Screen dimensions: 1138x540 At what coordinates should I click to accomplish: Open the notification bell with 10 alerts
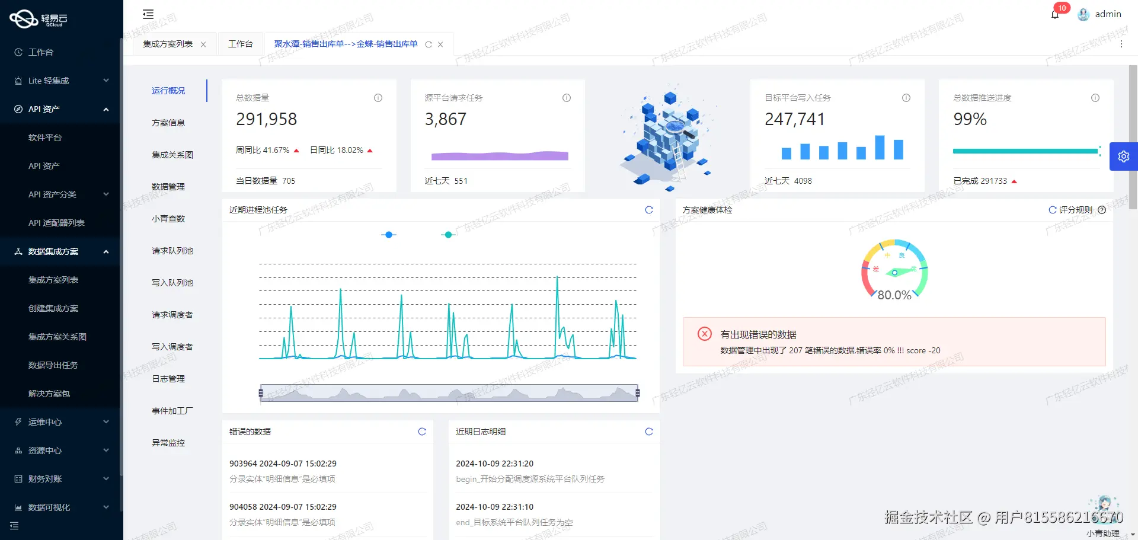(1054, 14)
